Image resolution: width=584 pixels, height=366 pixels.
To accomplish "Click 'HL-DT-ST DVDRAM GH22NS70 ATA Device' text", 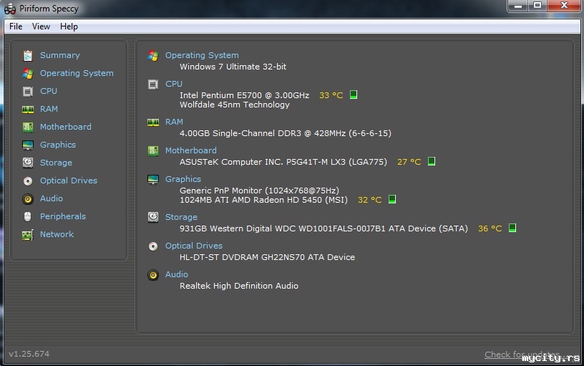I will tap(267, 257).
